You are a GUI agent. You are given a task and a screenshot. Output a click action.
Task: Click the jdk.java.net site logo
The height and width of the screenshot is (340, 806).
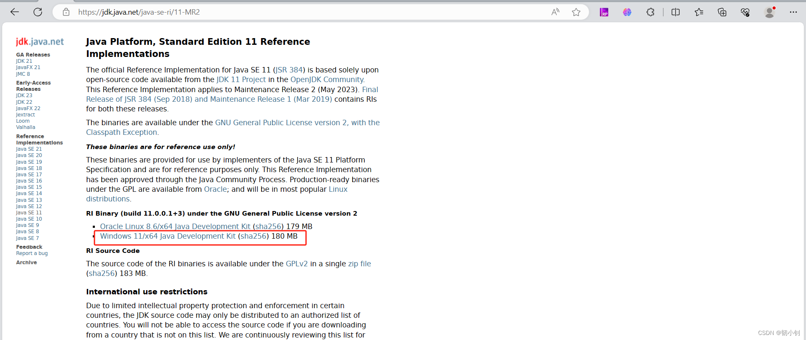point(40,41)
